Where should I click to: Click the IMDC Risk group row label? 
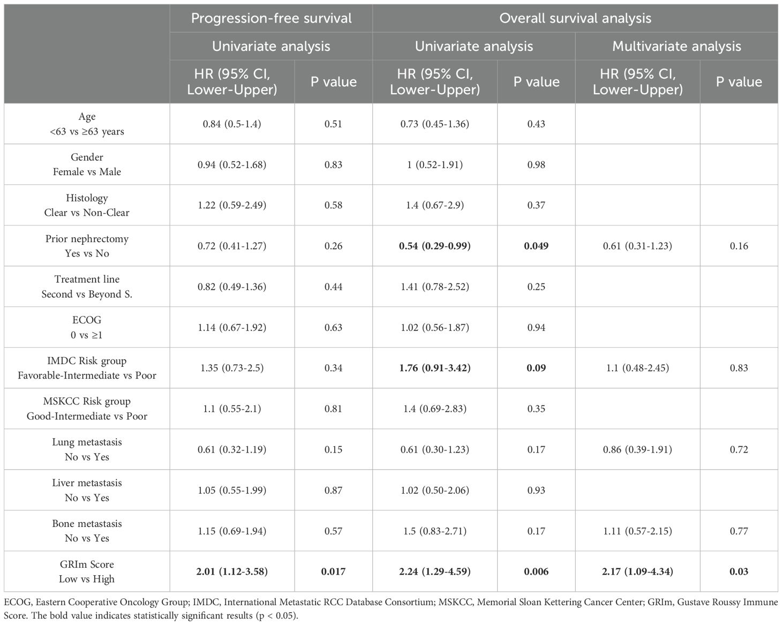pos(87,368)
